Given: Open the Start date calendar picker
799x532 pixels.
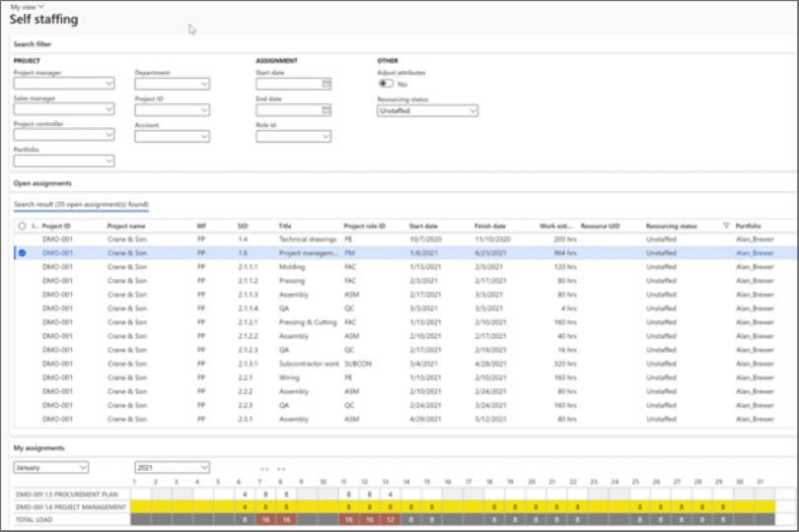Looking at the screenshot, I should tap(327, 85).
